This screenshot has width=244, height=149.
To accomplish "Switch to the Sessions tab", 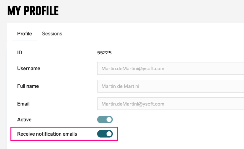I will [52, 34].
